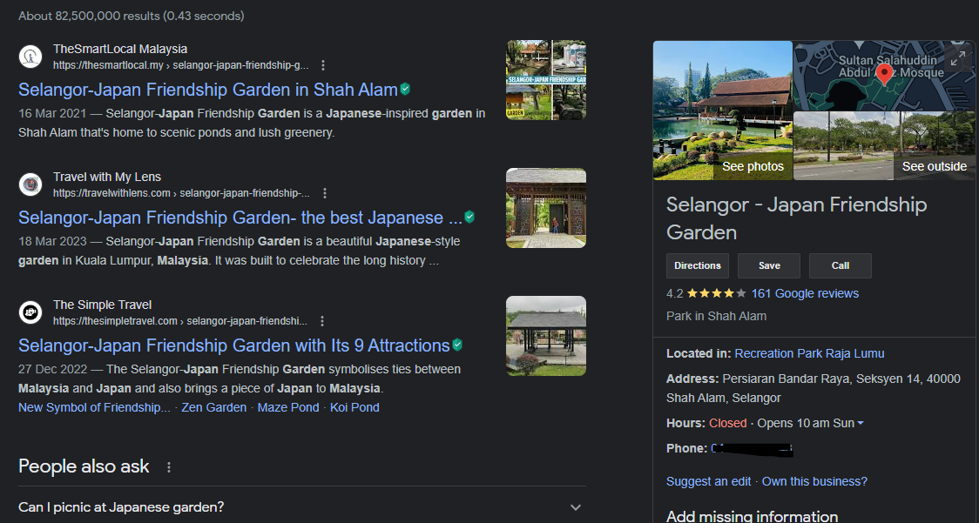
Task: Click thesmartlocal.my URL breadcrumb
Action: [180, 65]
